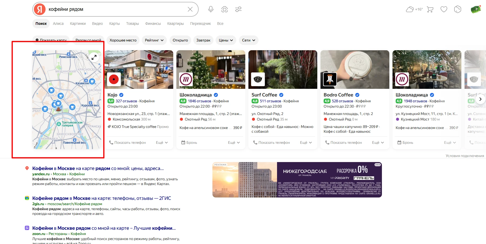This screenshot has height=244, width=486.
Task: Show all services with Все tab
Action: click(x=220, y=24)
